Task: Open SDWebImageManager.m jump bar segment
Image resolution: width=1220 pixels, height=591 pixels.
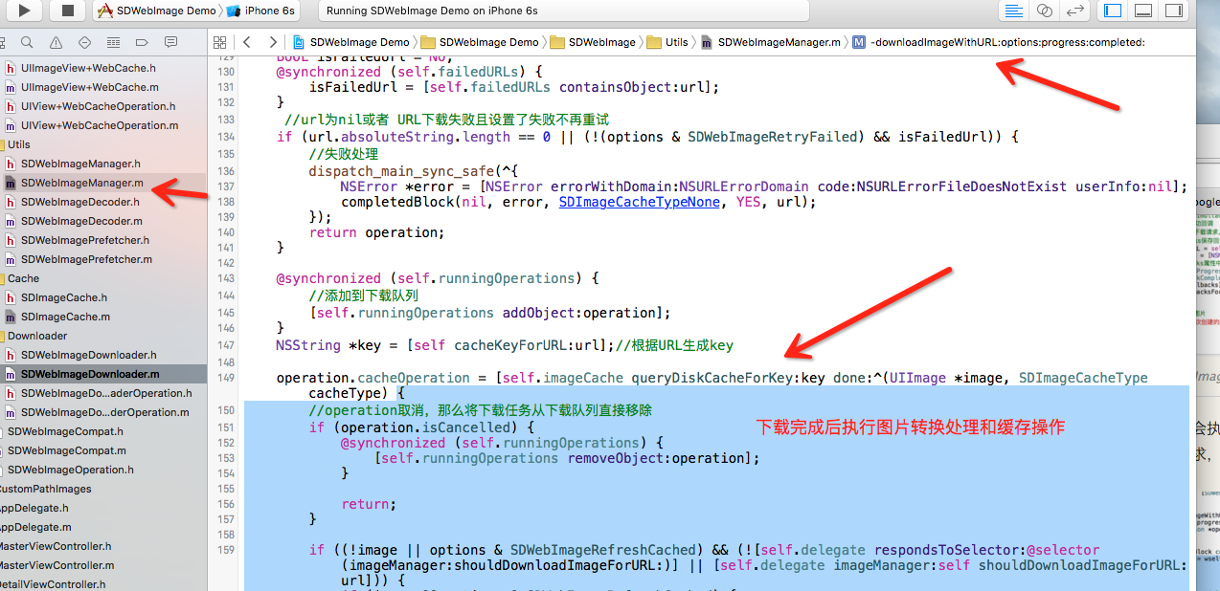Action: 771,42
